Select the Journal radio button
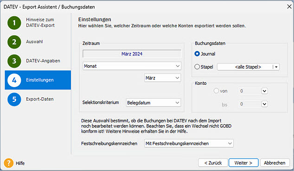The width and height of the screenshot is (294, 171). (197, 54)
